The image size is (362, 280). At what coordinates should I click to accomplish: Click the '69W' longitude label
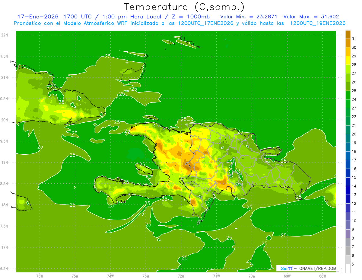tap(287, 276)
